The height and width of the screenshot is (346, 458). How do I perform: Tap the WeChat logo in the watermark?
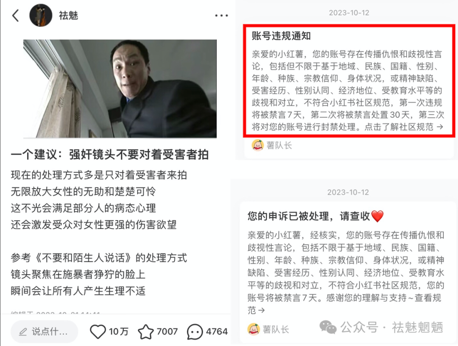[x=328, y=327]
